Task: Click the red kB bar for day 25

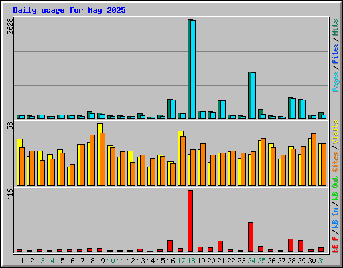Action: pyautogui.click(x=261, y=249)
